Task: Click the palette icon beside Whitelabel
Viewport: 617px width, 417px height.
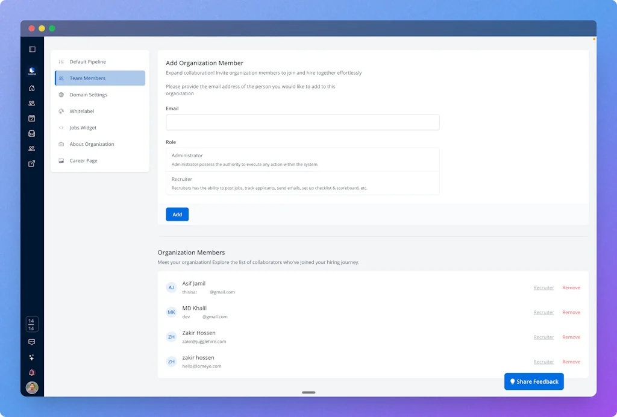Action: [x=61, y=111]
